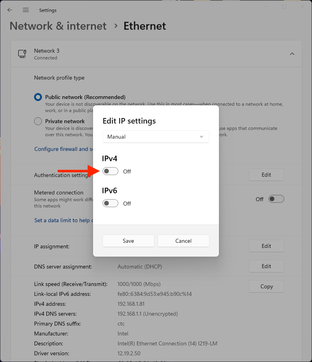Click Save in Edit IP settings
This screenshot has height=362, width=312.
click(x=128, y=241)
